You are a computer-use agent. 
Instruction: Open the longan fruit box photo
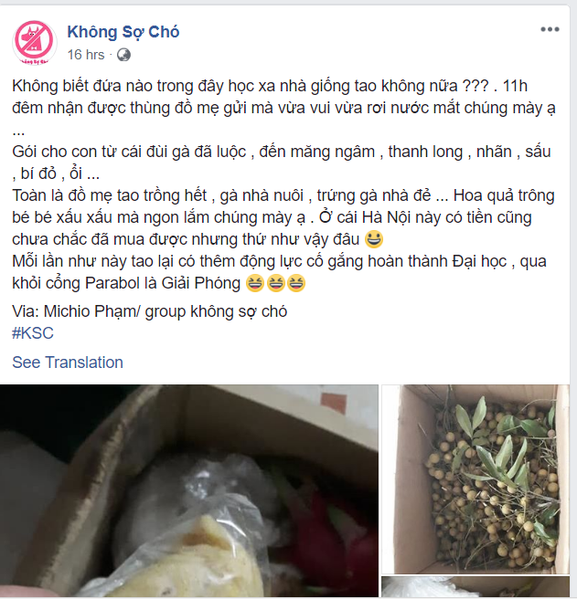click(475, 479)
